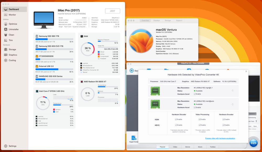Switch to Displays tab in About window
Image resolution: width=262 pixels, height=152 pixels.
(x=157, y=21)
